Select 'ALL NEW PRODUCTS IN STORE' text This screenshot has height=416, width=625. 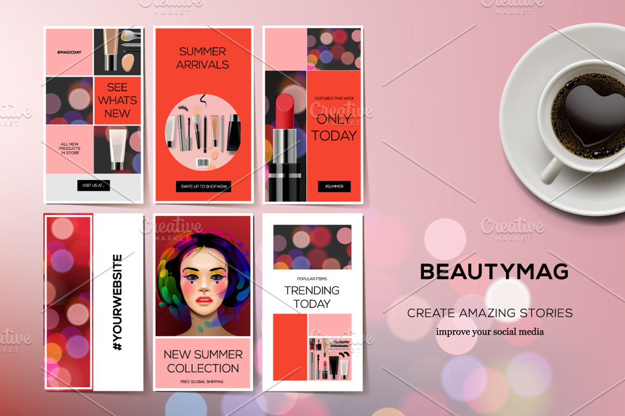click(70, 149)
